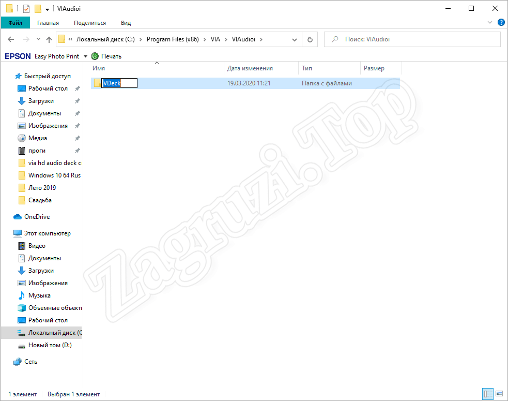Open the address bar history dropdown
Viewport: 508px width, 401px height.
pyautogui.click(x=295, y=39)
